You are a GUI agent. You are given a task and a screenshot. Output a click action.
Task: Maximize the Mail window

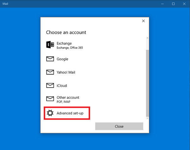click(x=173, y=4)
